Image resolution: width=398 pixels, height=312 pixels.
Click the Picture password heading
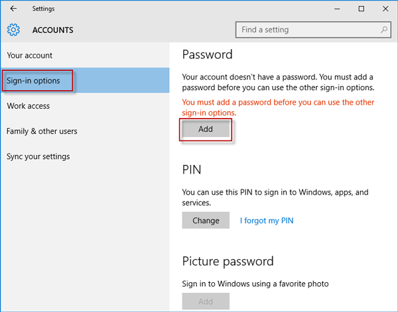point(228,261)
